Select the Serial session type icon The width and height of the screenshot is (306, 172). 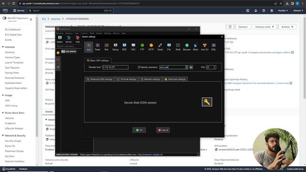(x=160, y=47)
